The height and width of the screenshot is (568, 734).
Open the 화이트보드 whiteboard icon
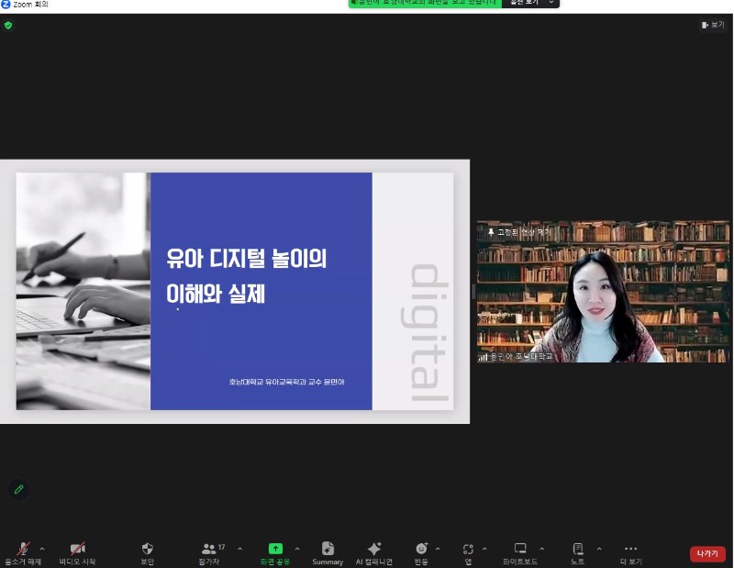(x=520, y=550)
